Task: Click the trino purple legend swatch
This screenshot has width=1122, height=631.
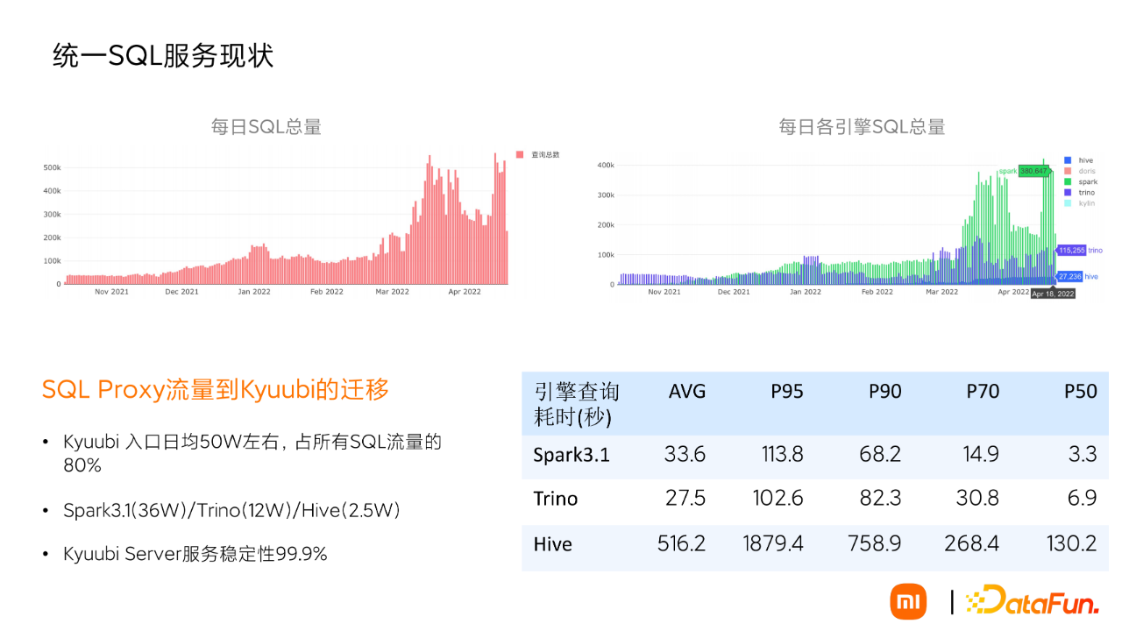Action: 1067,192
